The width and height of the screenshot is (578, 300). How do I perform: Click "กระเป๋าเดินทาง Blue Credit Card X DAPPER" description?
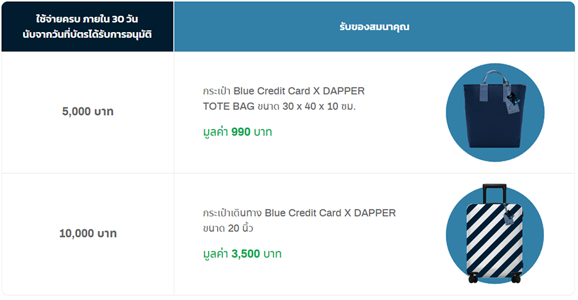pyautogui.click(x=299, y=213)
